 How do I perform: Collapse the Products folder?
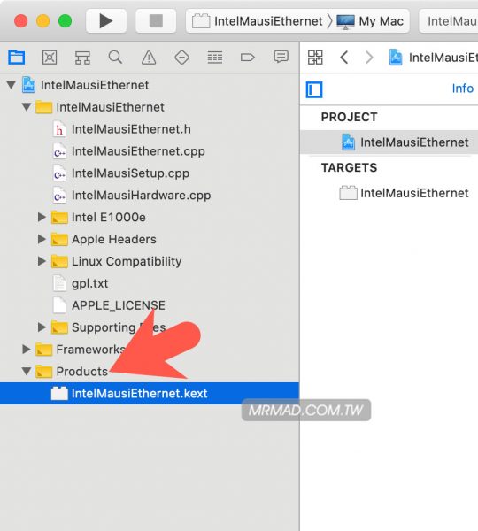pyautogui.click(x=27, y=371)
